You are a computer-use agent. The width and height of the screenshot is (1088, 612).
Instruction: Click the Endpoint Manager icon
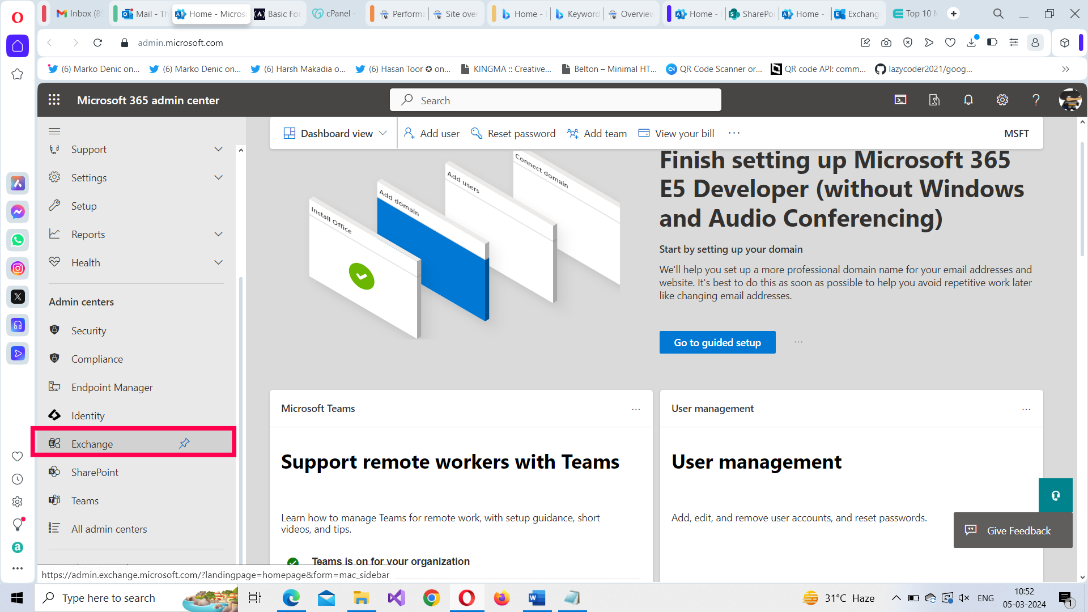[x=54, y=387]
